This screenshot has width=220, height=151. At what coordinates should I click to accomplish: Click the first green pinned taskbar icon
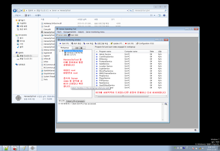[7, 148]
